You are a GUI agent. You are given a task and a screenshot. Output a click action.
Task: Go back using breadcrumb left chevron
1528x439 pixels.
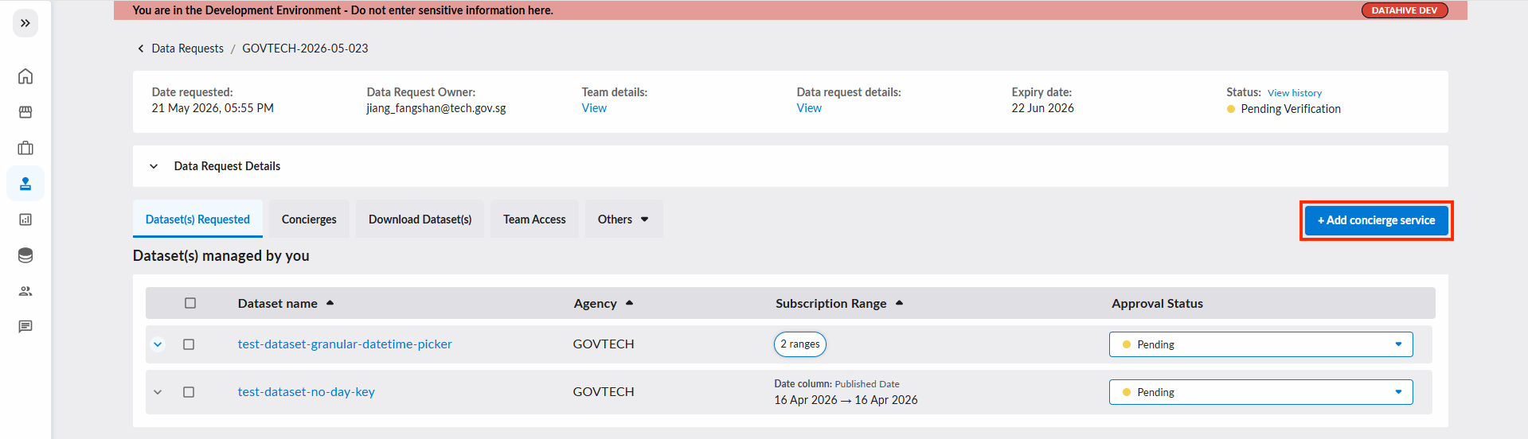(141, 49)
